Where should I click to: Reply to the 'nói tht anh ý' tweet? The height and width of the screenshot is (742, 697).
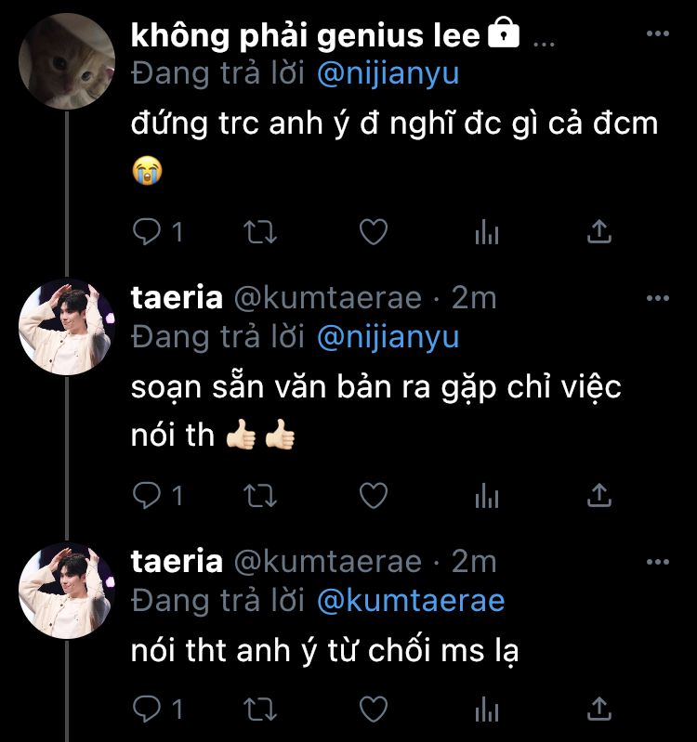148,709
